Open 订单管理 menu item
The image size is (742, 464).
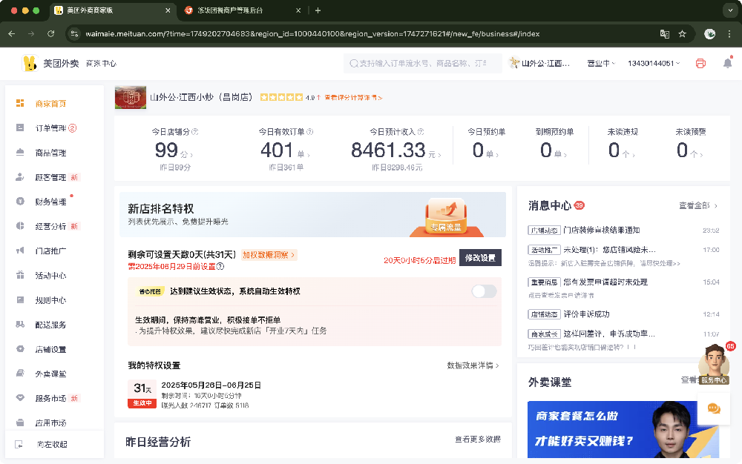(x=50, y=128)
